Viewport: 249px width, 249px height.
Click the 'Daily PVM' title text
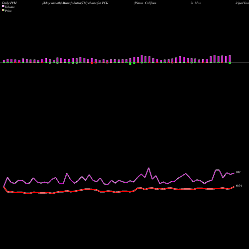point(9,3)
